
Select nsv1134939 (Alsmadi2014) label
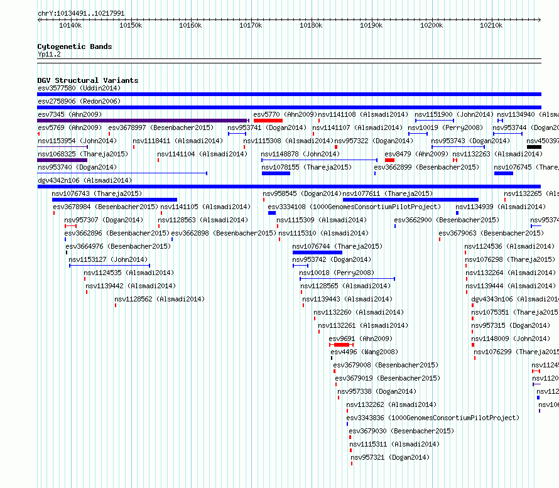(x=501, y=207)
